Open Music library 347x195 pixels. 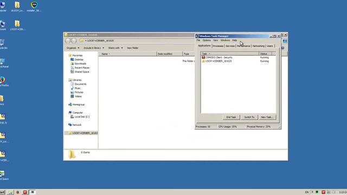[x=78, y=88]
